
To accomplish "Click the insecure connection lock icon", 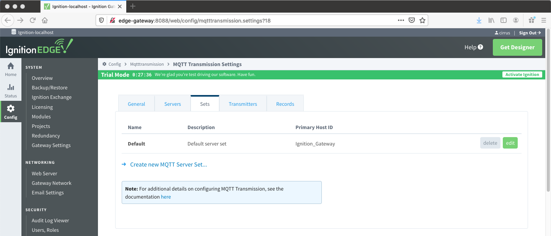I will coord(112,20).
